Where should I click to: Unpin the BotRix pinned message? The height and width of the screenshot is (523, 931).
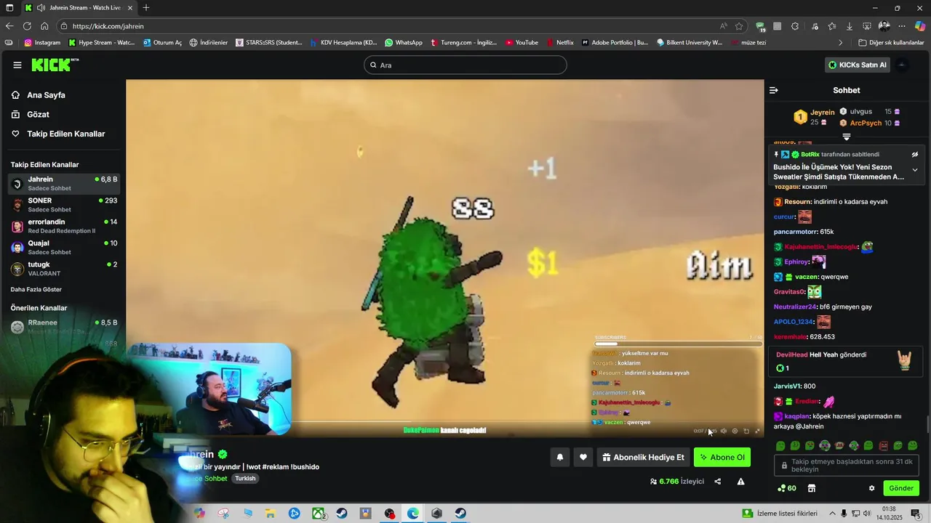[x=915, y=154]
